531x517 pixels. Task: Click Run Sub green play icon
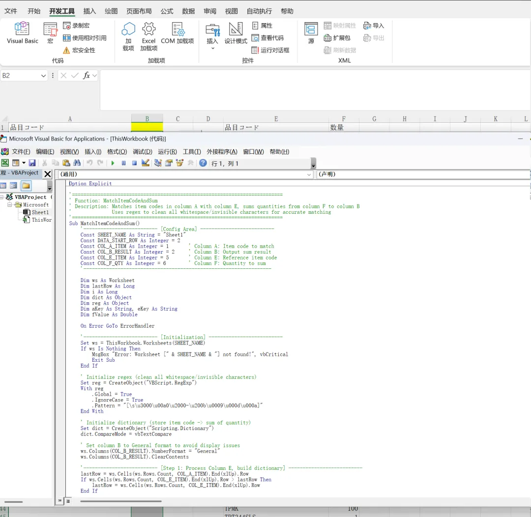tap(113, 163)
